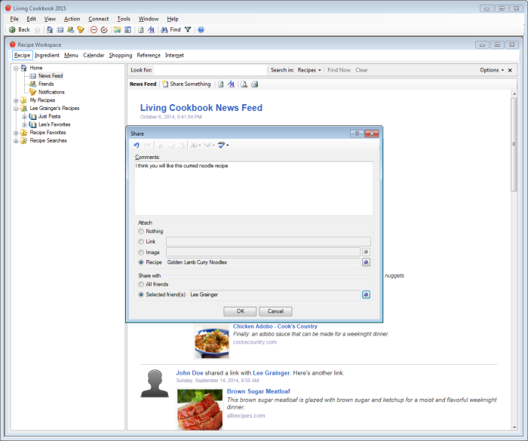This screenshot has height=441, width=528.
Task: Open Friends using the toolbar people icon
Action: click(70, 29)
